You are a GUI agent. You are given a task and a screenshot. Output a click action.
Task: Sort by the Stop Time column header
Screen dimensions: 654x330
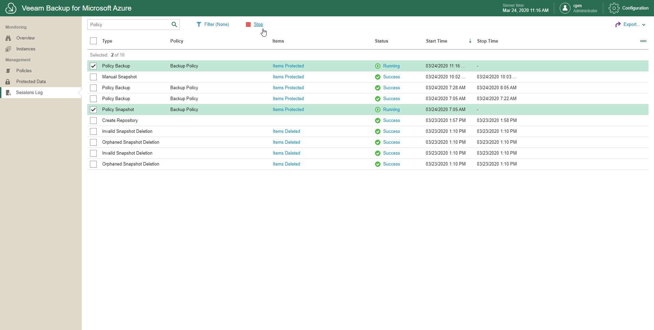click(x=487, y=41)
